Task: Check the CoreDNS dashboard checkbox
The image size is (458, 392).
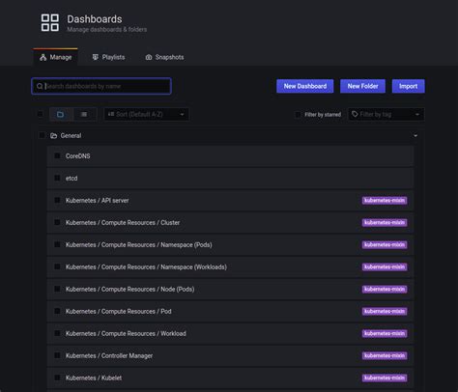Action: click(x=57, y=155)
